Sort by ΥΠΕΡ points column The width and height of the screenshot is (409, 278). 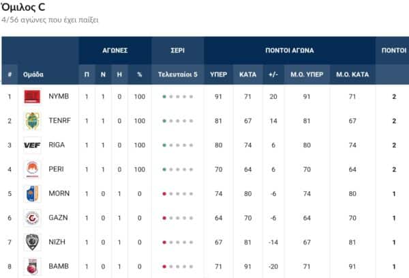click(x=218, y=74)
